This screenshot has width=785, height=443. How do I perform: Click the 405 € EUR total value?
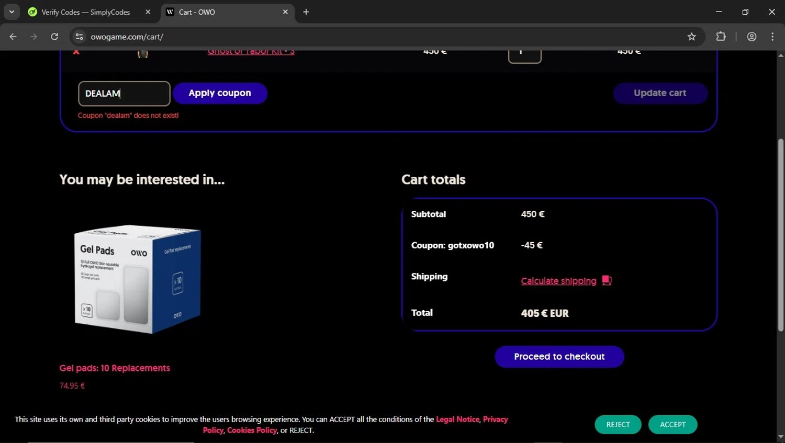545,313
